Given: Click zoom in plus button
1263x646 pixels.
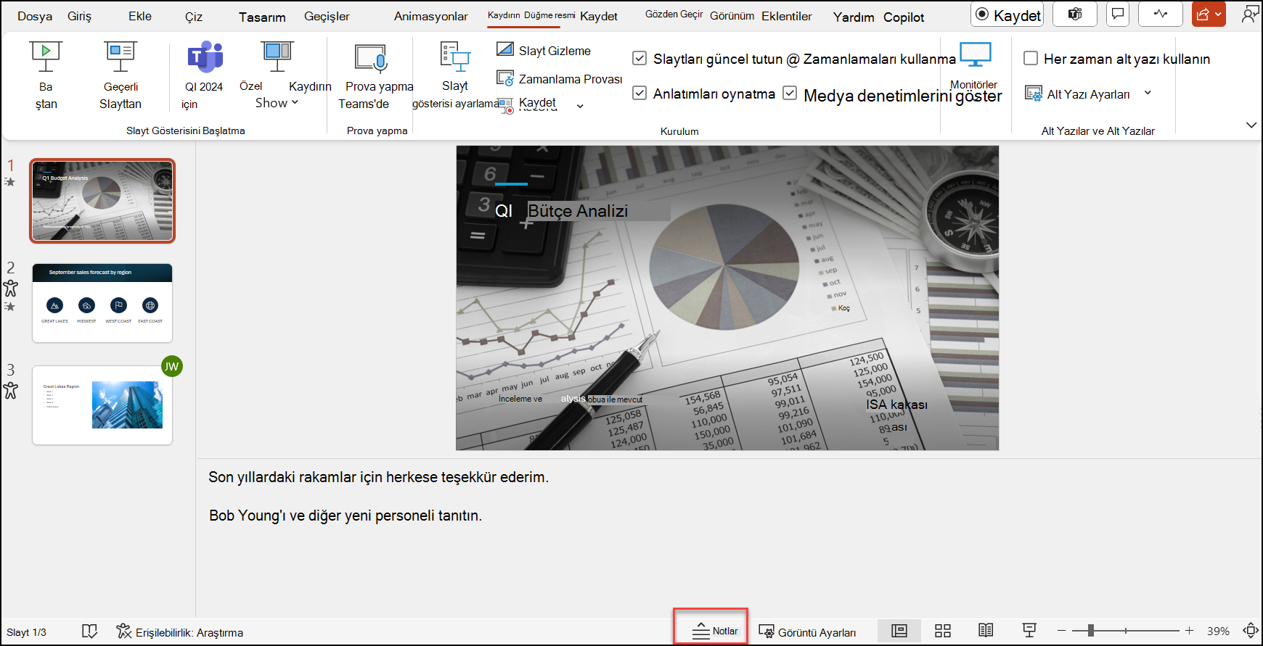Looking at the screenshot, I should click(x=1189, y=631).
